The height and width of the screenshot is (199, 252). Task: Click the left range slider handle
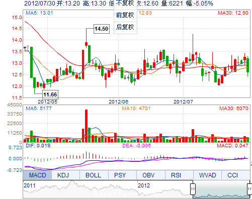pos(193,189)
